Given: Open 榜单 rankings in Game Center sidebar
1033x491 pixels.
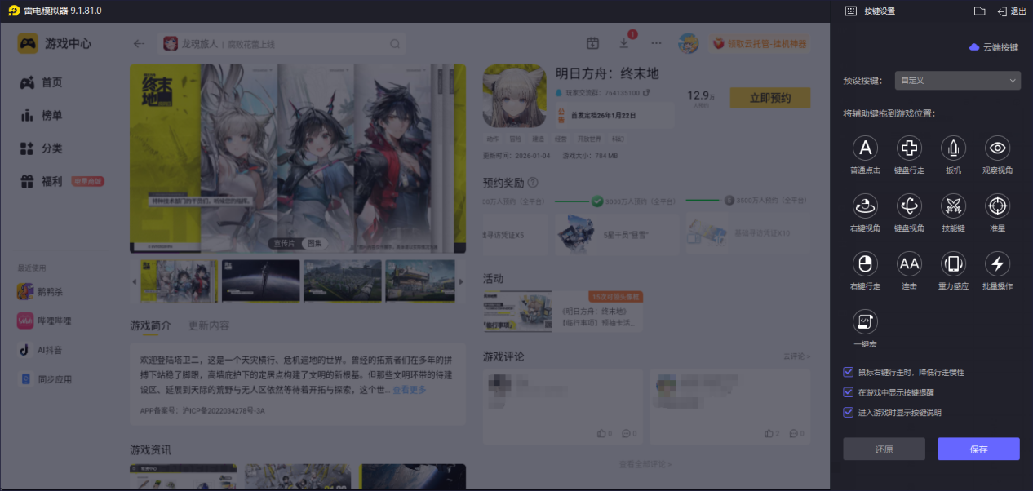Looking at the screenshot, I should [42, 116].
